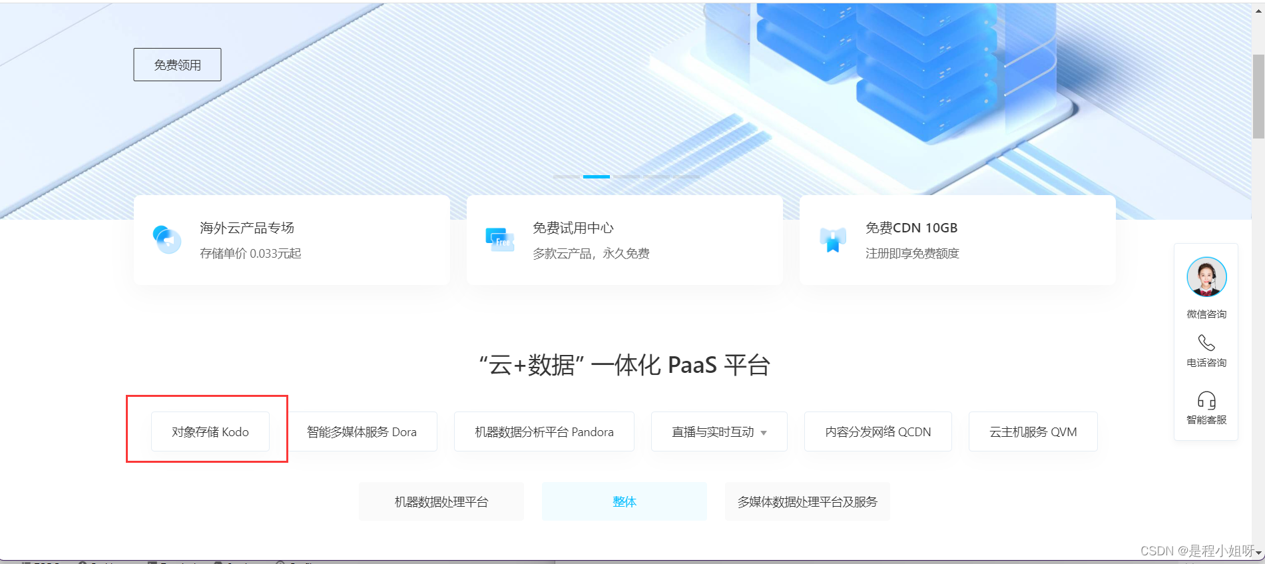This screenshot has width=1265, height=564.
Task: Click the highlighted 整体 button
Action: (x=625, y=501)
